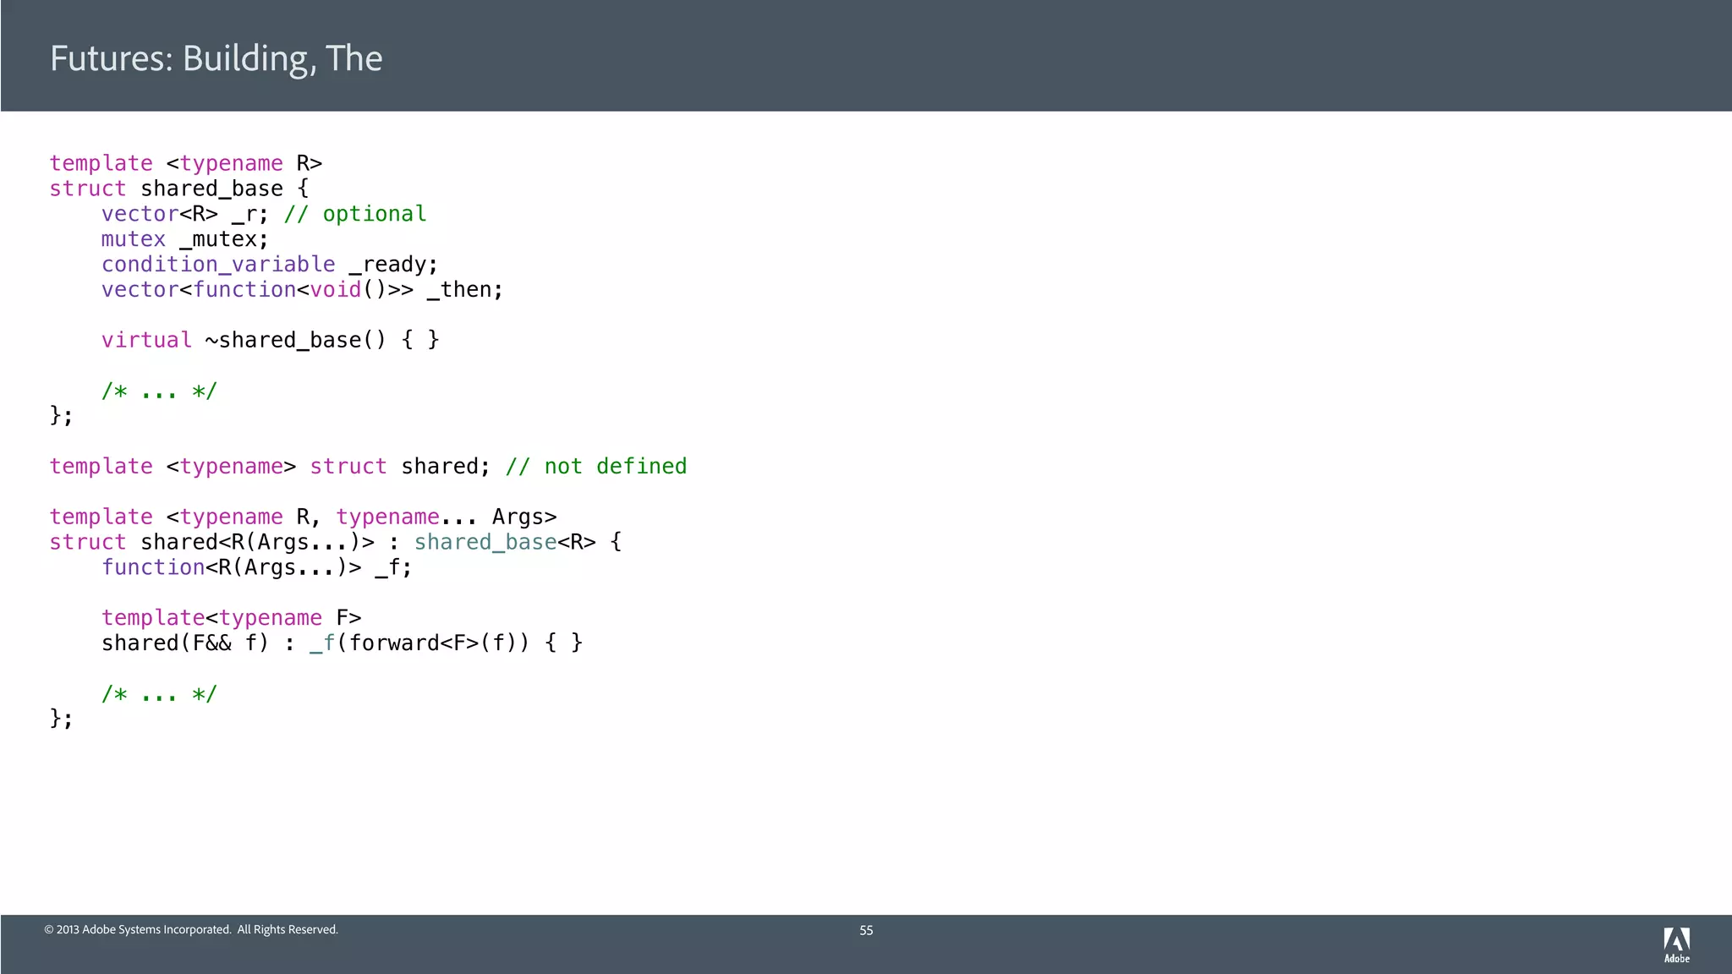
Task: Click the '_ready;' member name
Action: pyautogui.click(x=393, y=265)
